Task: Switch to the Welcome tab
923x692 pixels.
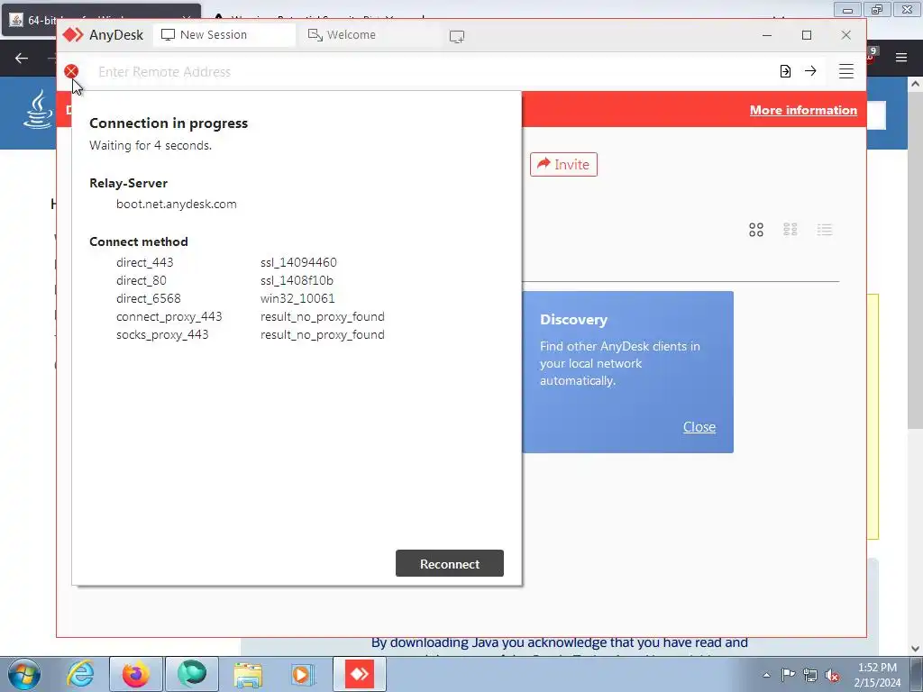Action: click(x=368, y=35)
